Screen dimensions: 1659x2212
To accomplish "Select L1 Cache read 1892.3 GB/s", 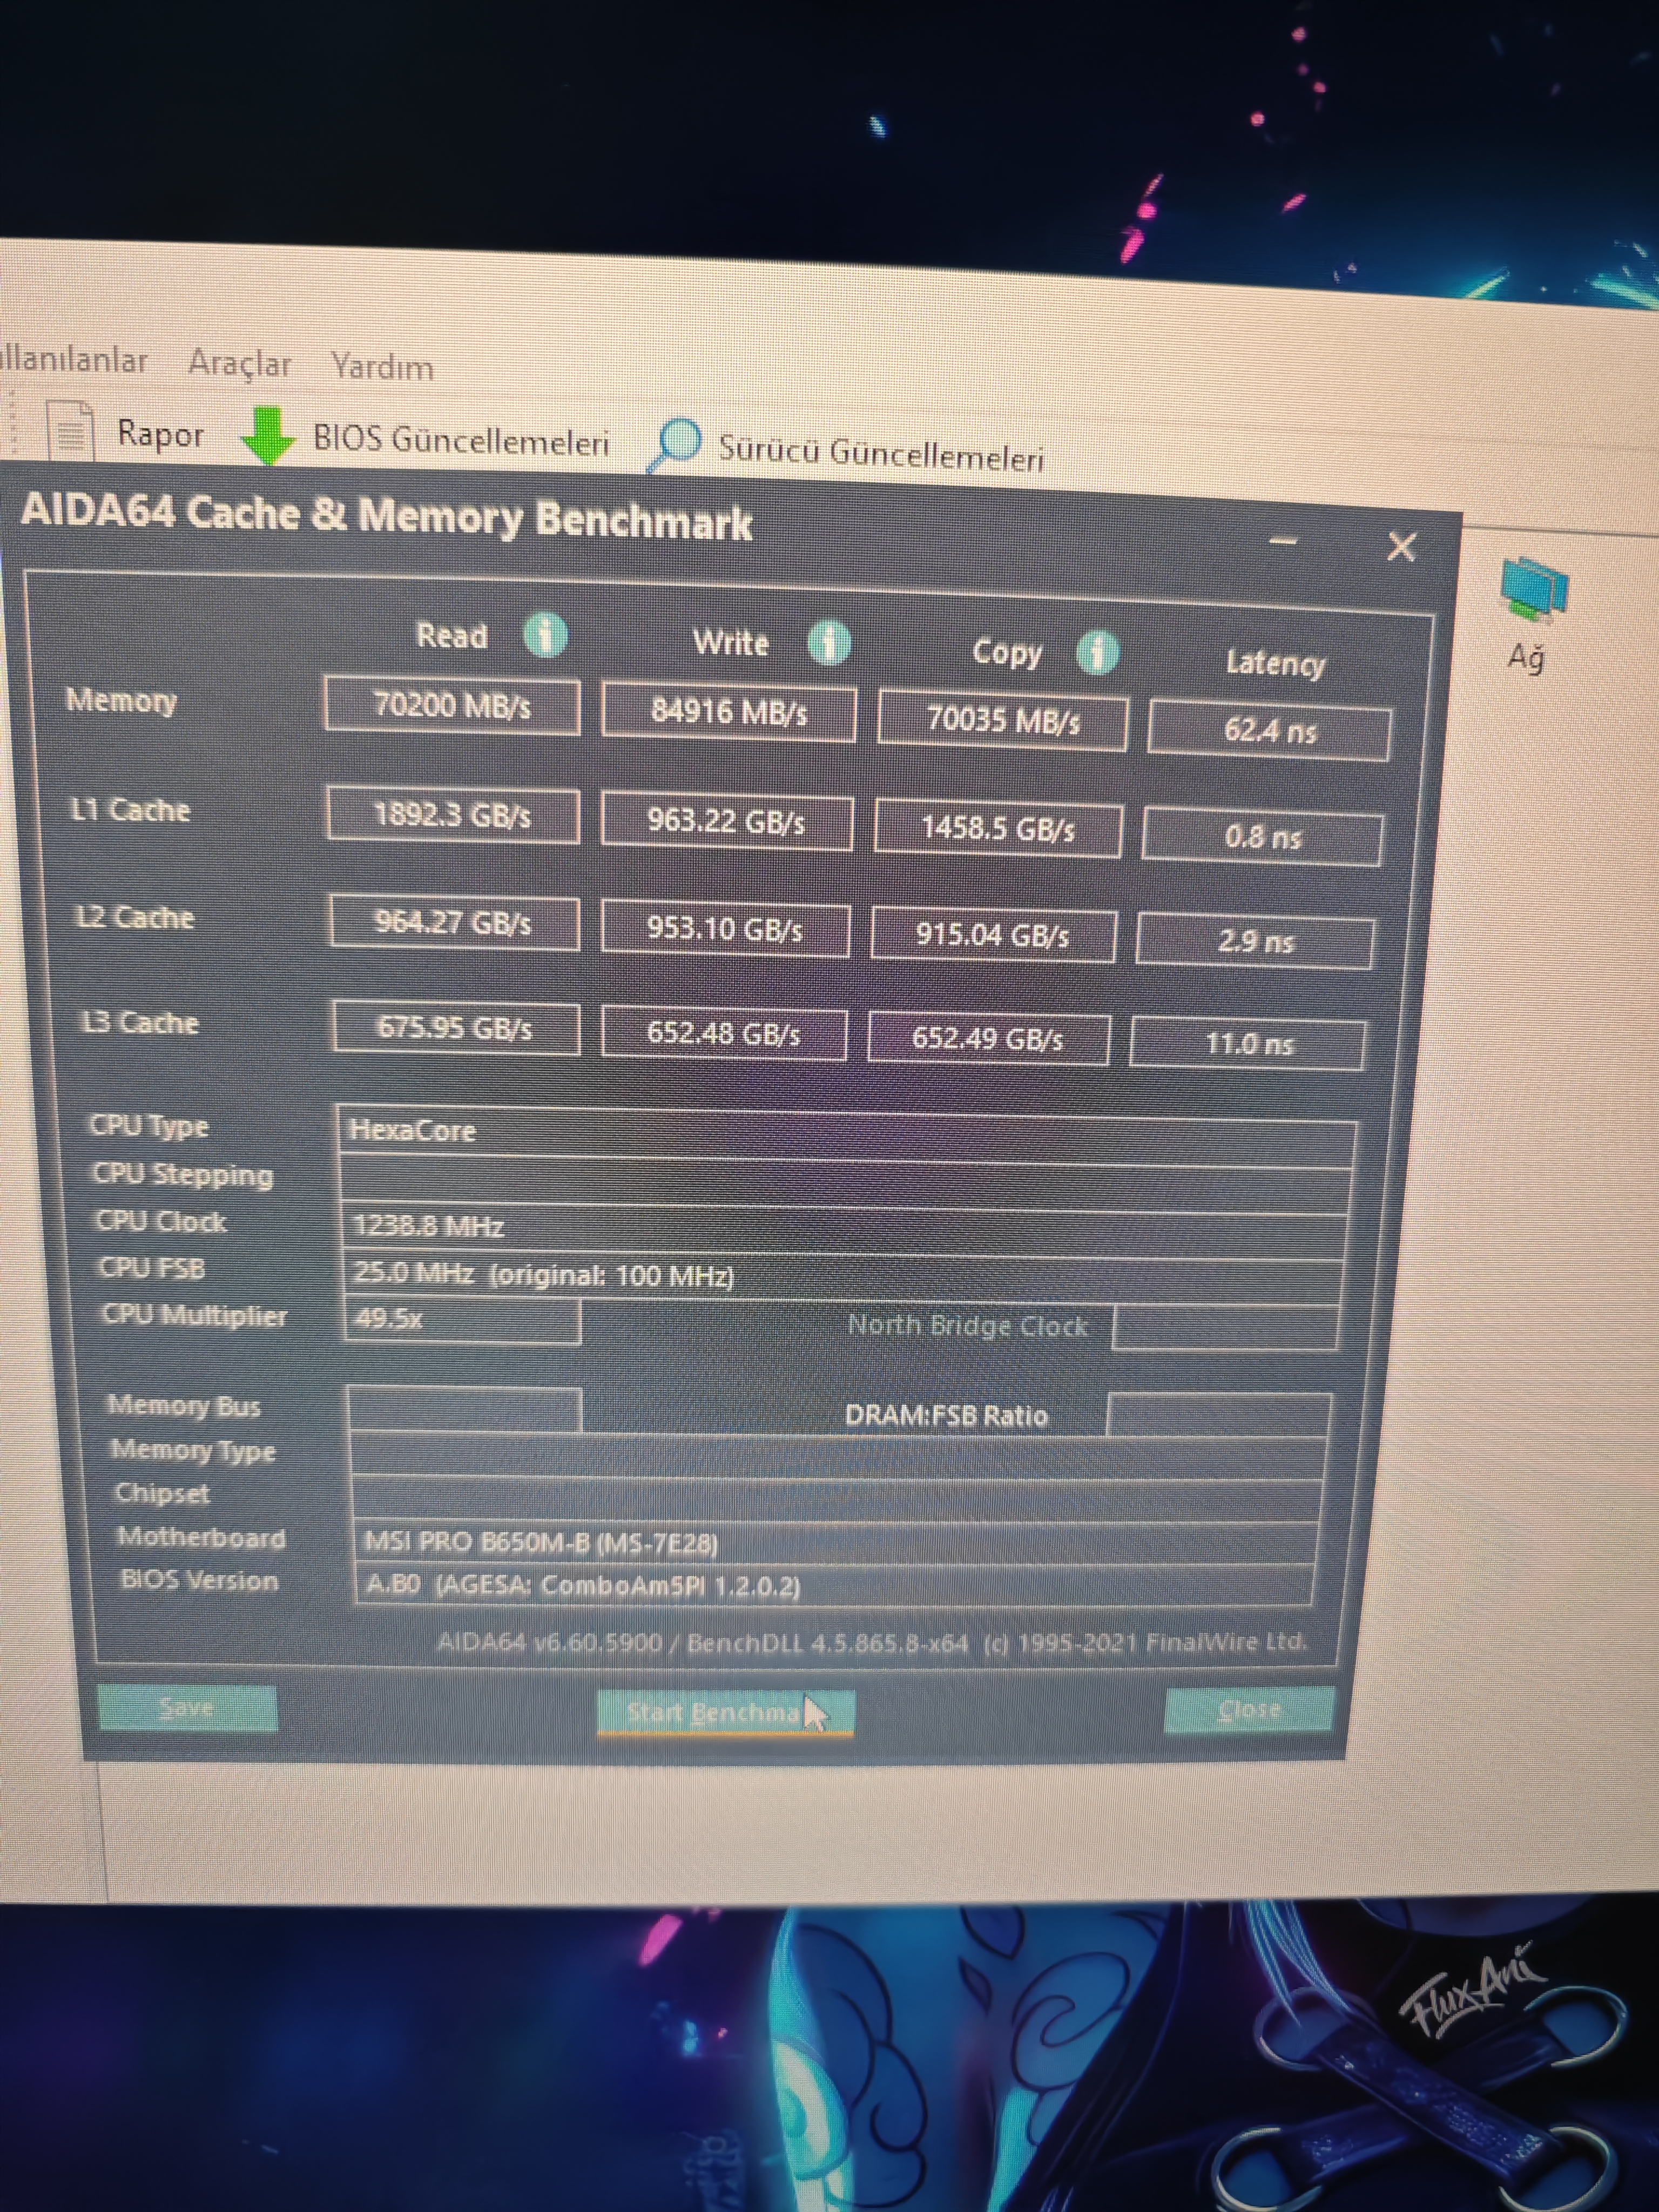I will coord(453,815).
